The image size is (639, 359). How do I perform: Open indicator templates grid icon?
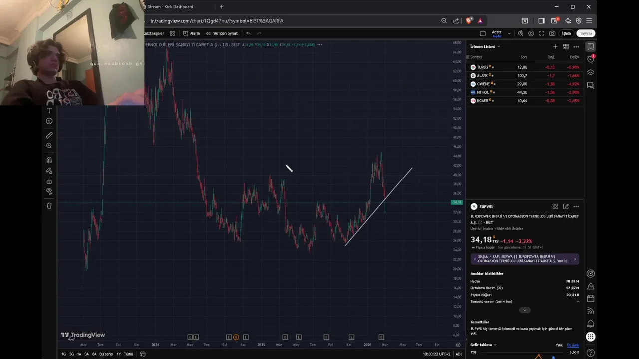[172, 33]
